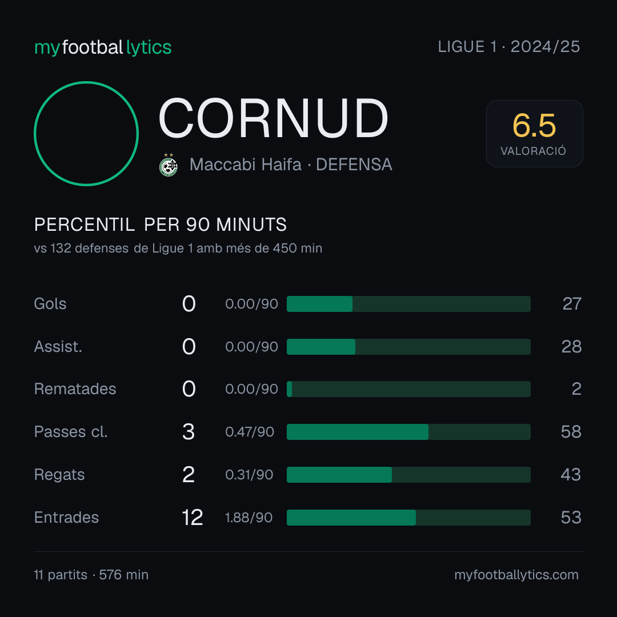Click the CORNUD player name heading
The width and height of the screenshot is (617, 617).
pyautogui.click(x=273, y=118)
